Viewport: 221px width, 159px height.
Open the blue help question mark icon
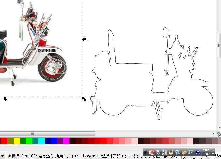click(x=198, y=152)
